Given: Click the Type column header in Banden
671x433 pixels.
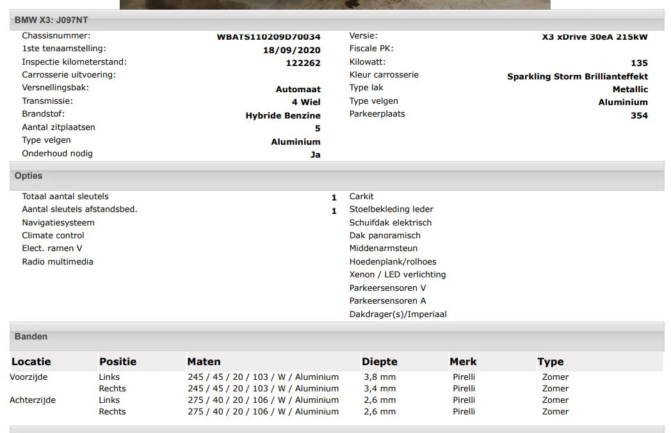Looking at the screenshot, I should click(551, 362).
